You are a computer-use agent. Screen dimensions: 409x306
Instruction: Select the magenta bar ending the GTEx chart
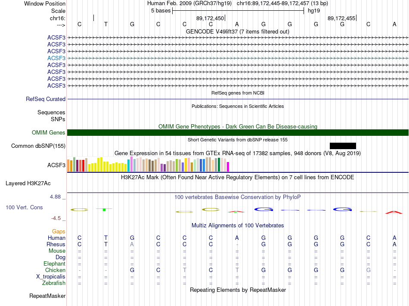[x=228, y=167]
